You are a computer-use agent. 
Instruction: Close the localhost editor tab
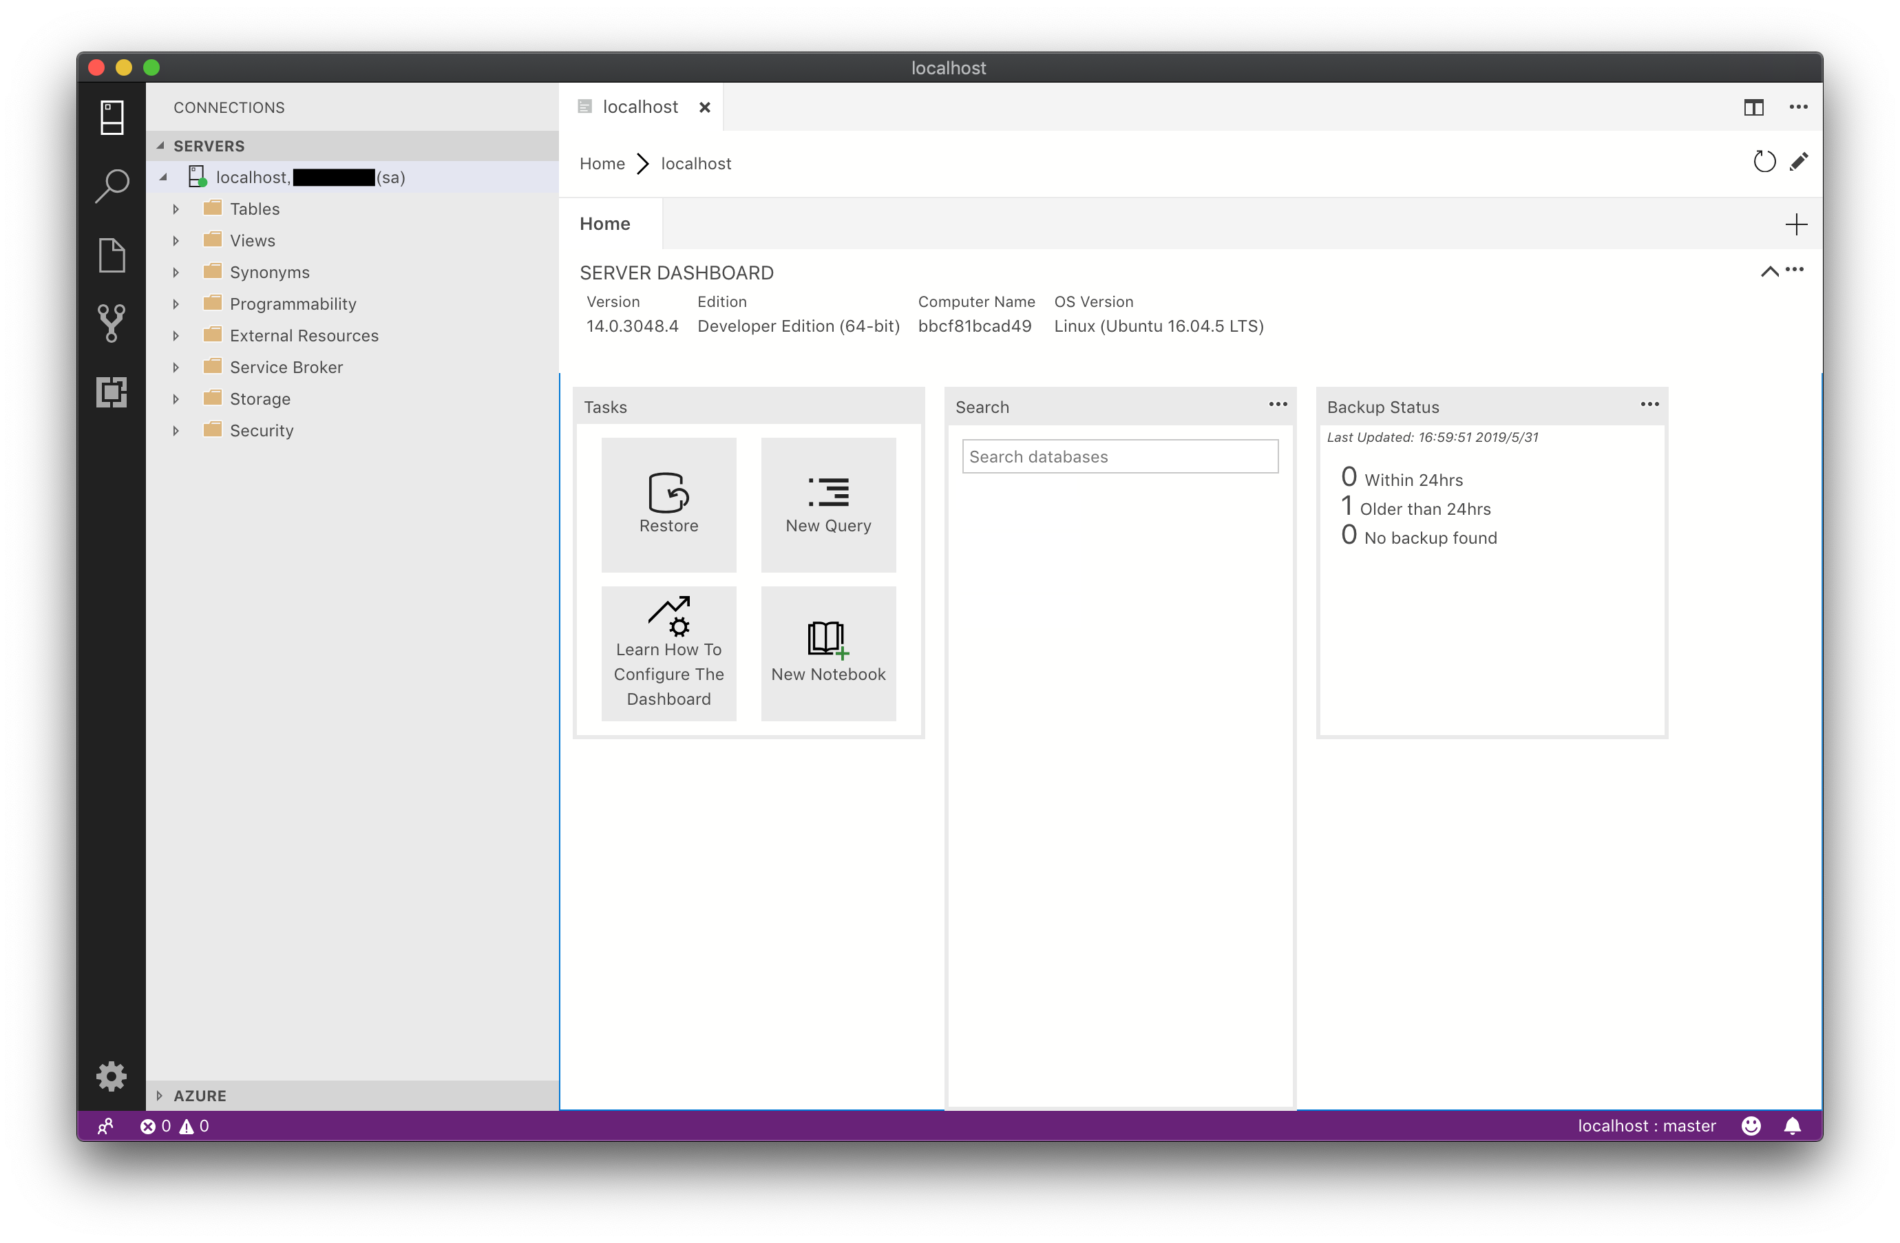(704, 107)
